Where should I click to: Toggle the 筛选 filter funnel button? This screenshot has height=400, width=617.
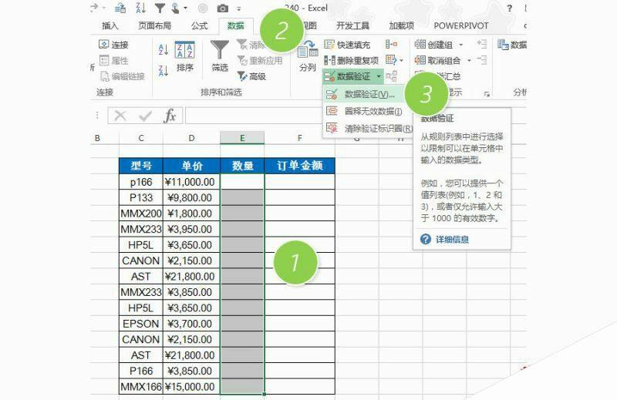[220, 56]
